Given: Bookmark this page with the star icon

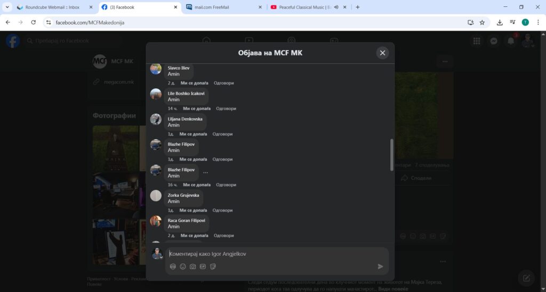Looking at the screenshot, I should pyautogui.click(x=482, y=22).
